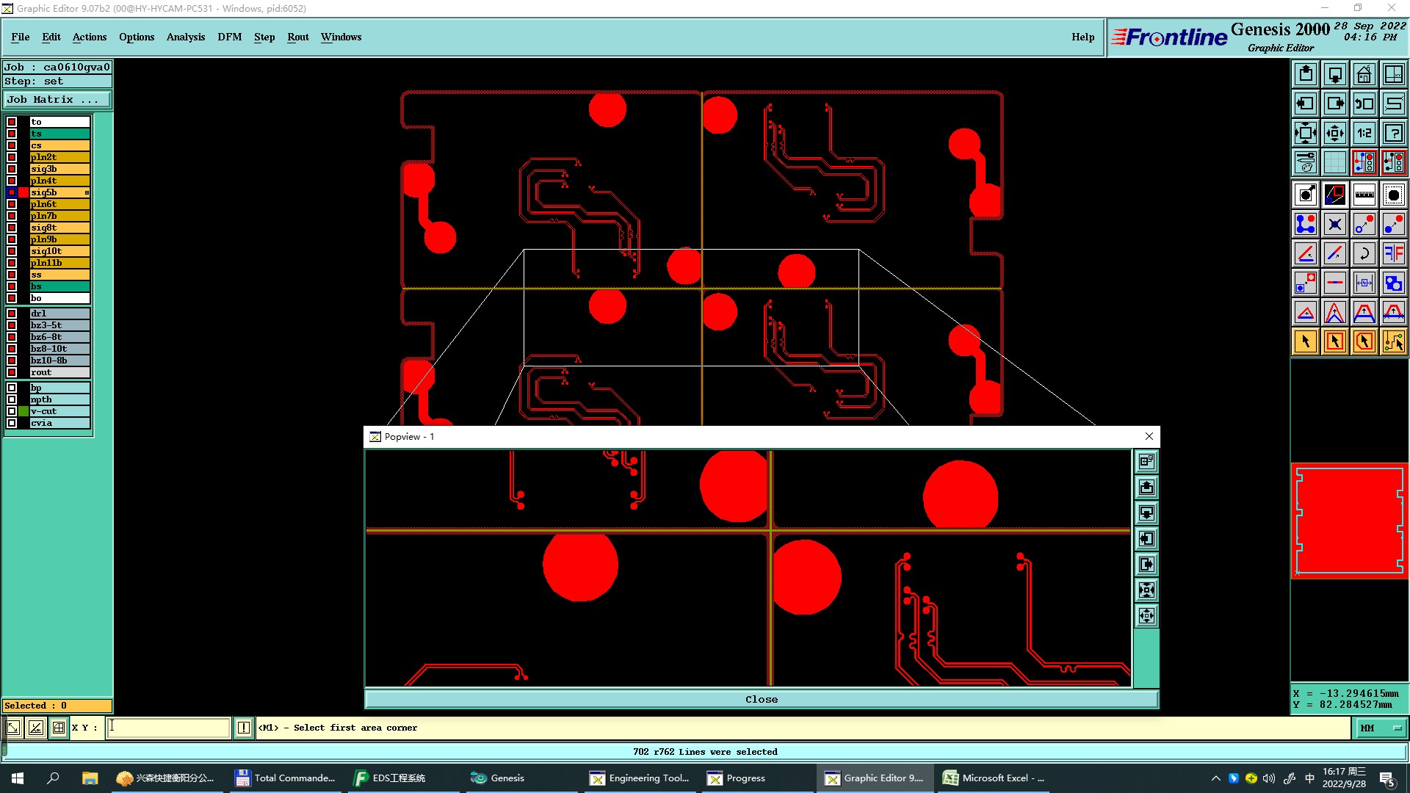Expand sig5b layer options marker
This screenshot has height=793, width=1410.
[x=87, y=192]
